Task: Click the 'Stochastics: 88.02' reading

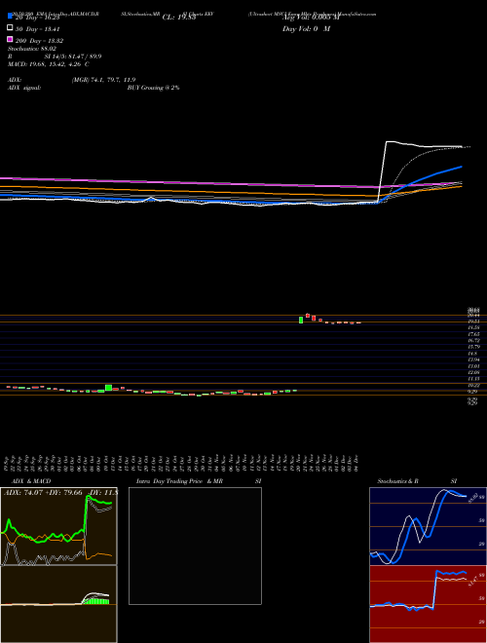Action: (32, 49)
